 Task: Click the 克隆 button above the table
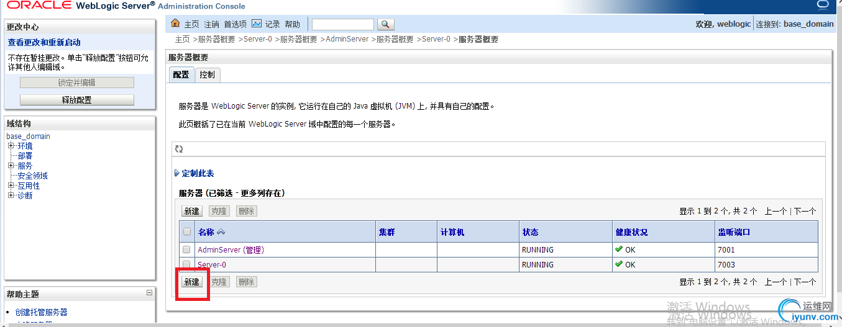tap(219, 211)
